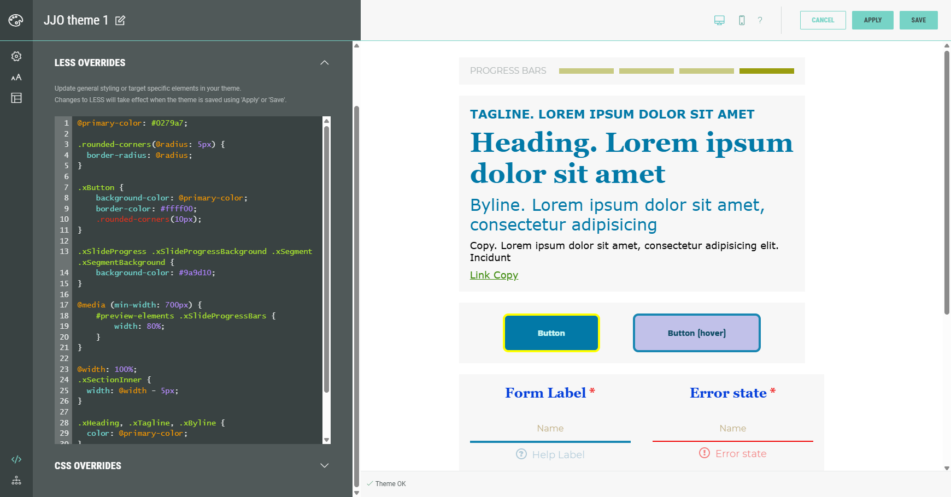Click the last dark progress bar segment
Image resolution: width=951 pixels, height=497 pixels.
coord(766,71)
